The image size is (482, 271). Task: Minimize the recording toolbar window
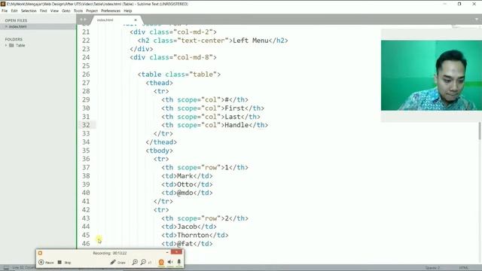pos(167,252)
